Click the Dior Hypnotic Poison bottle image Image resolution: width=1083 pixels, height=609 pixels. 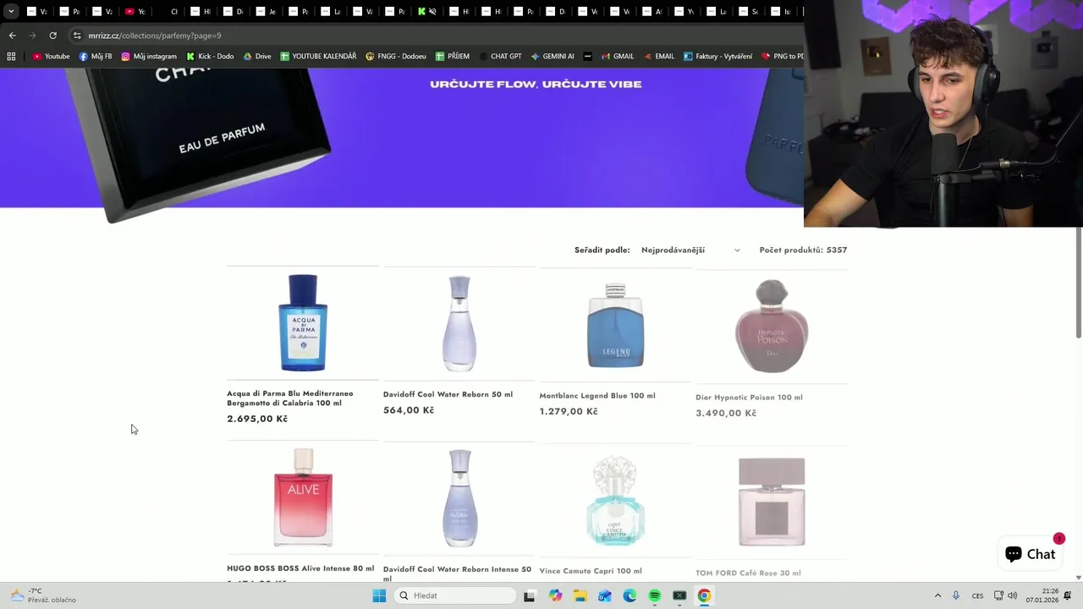coord(772,326)
